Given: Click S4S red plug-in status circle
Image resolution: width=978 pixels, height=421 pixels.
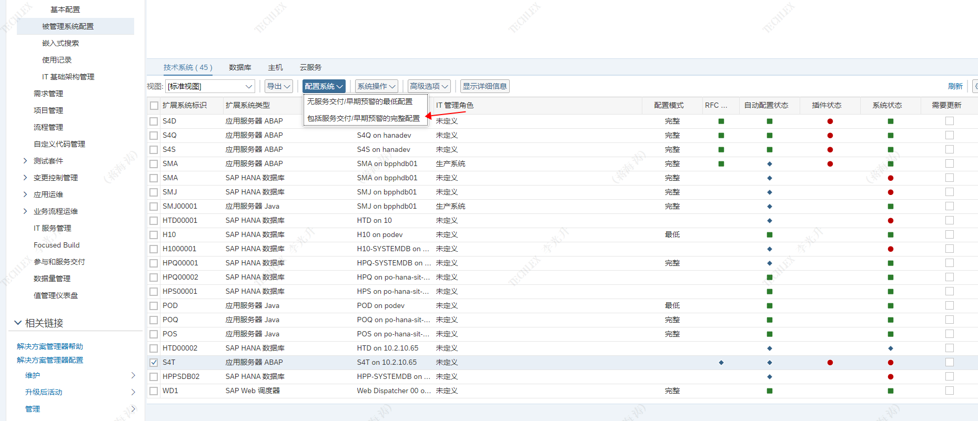Looking at the screenshot, I should pyautogui.click(x=830, y=150).
